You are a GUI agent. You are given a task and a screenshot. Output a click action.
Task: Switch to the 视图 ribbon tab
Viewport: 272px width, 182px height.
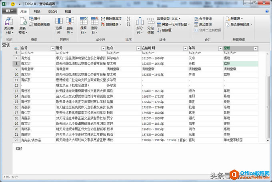pyautogui.click(x=68, y=12)
